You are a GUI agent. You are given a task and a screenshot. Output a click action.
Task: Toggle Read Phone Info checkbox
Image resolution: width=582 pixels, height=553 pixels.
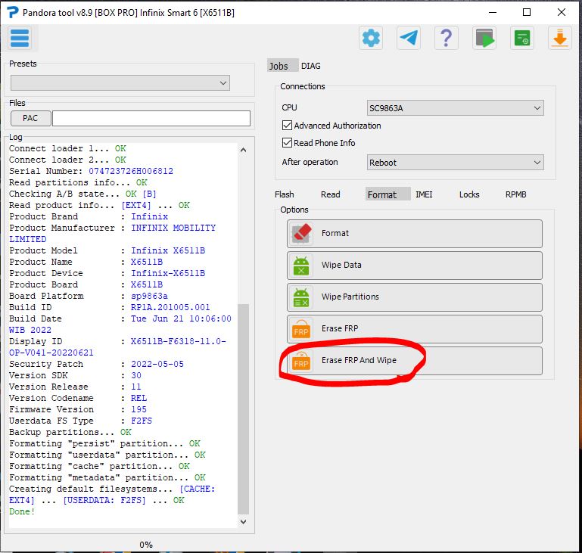287,143
